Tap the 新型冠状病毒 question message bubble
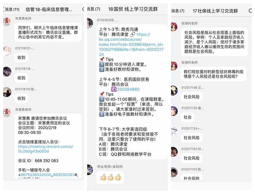The height and width of the screenshot is (194, 255). pos(214,74)
